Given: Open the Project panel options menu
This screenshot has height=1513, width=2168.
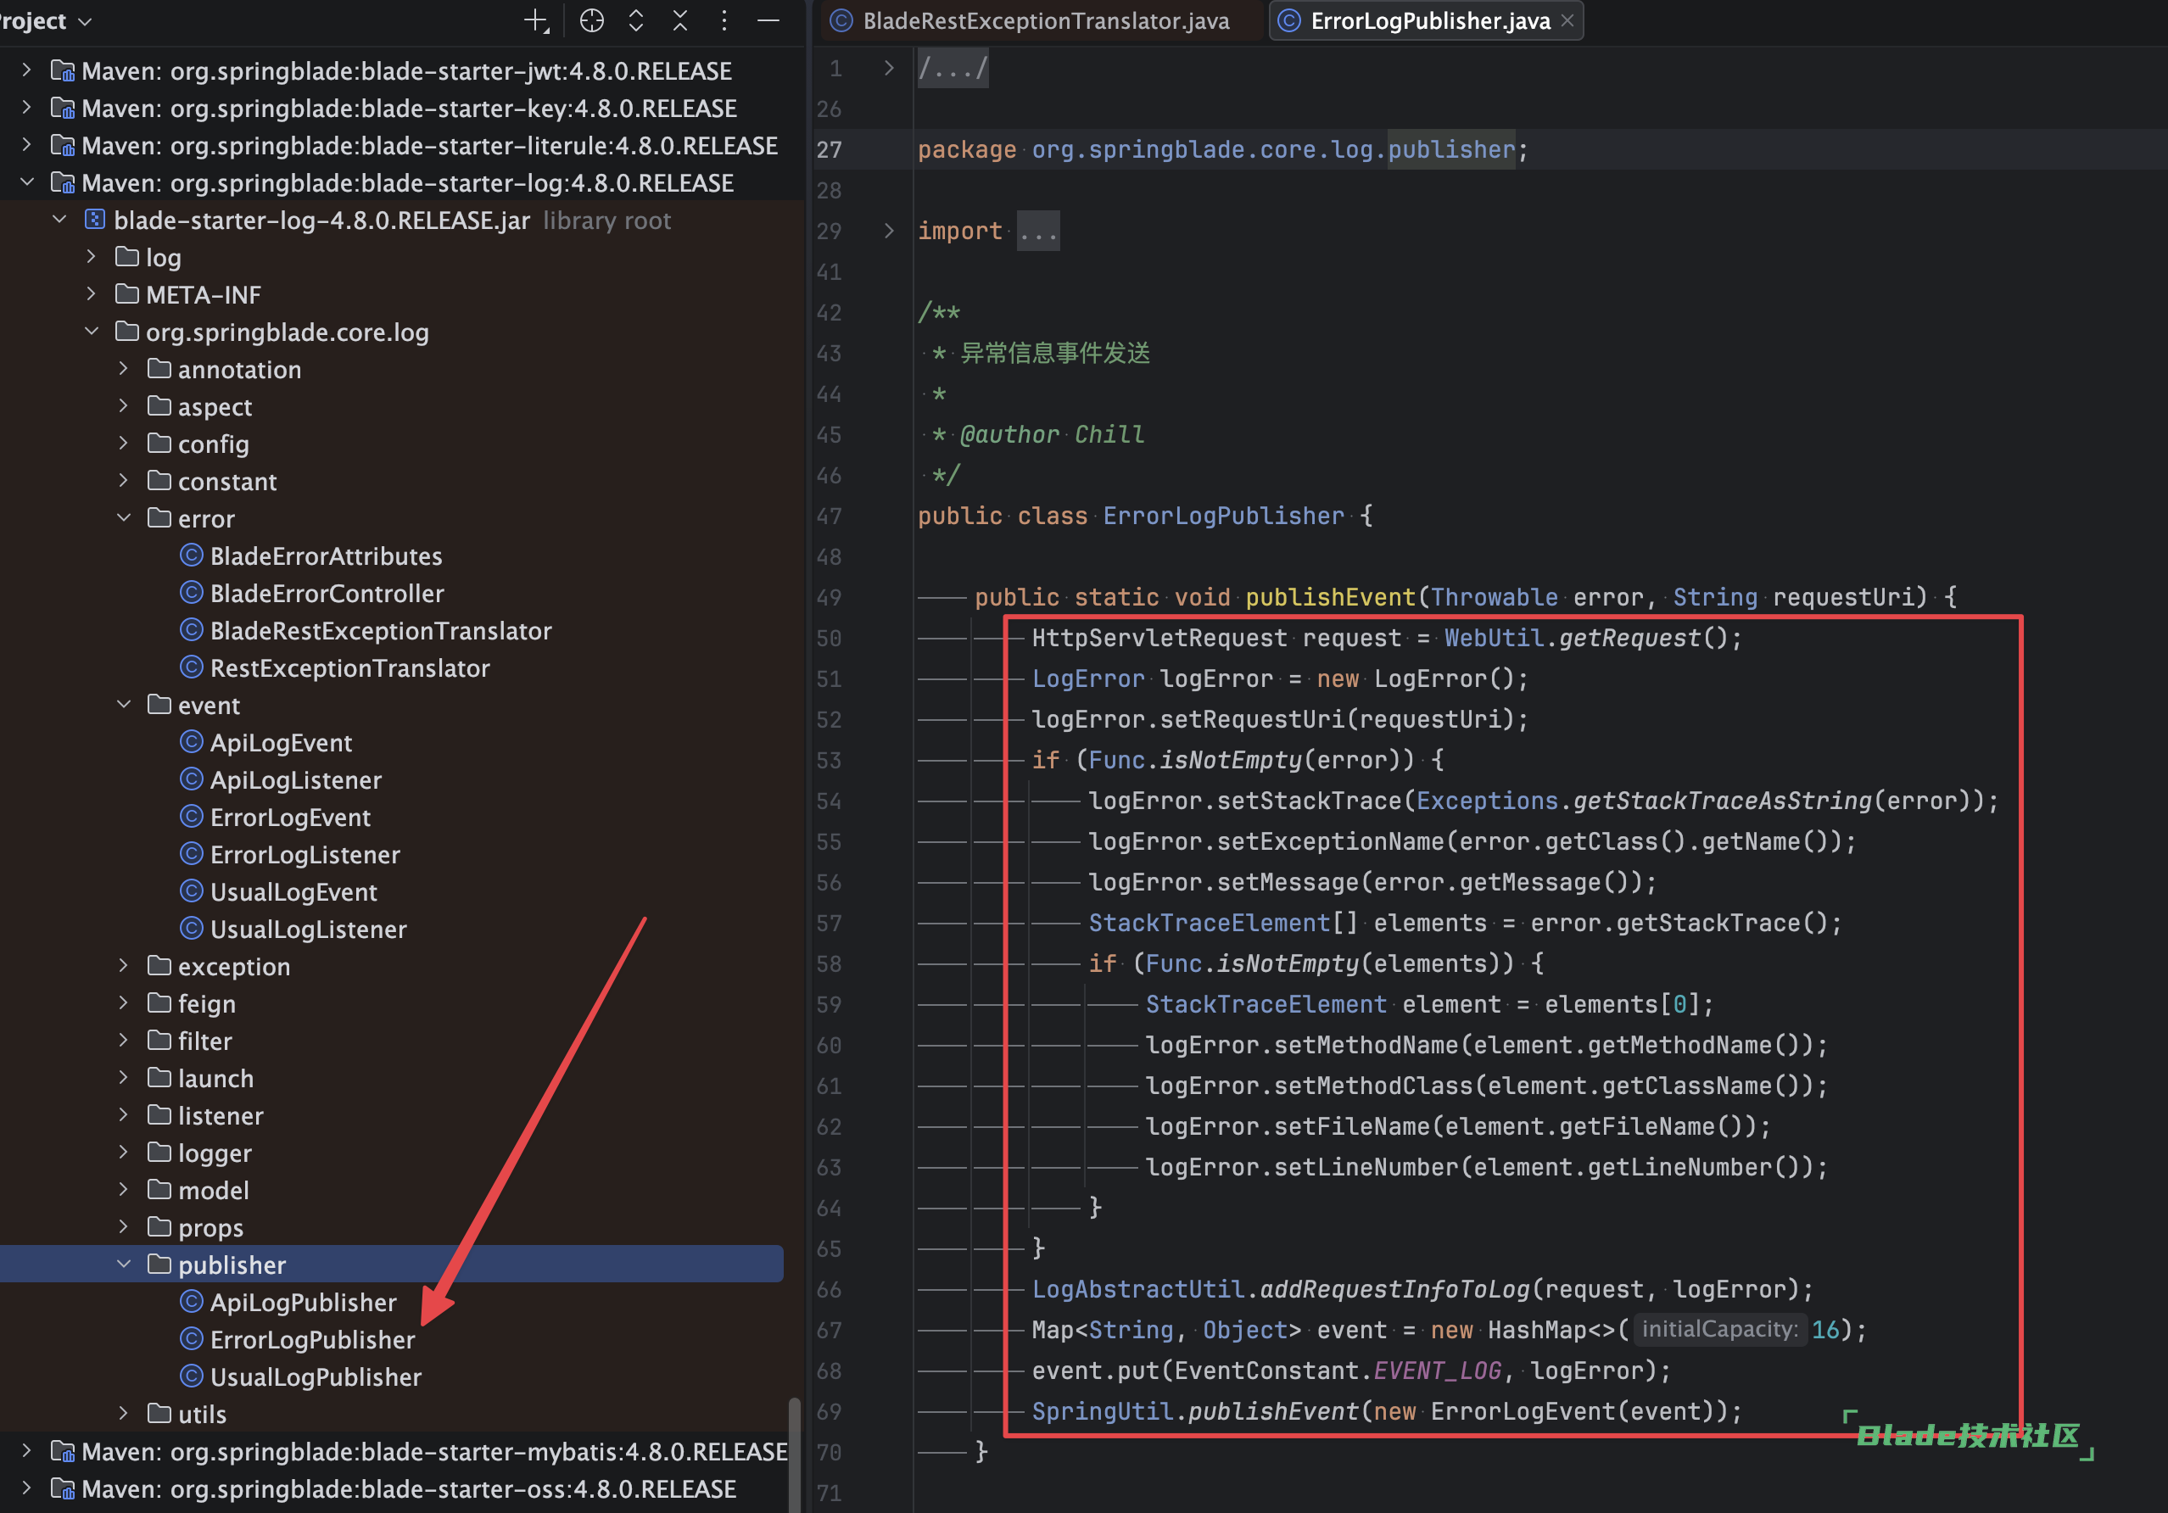Looking at the screenshot, I should (x=724, y=20).
